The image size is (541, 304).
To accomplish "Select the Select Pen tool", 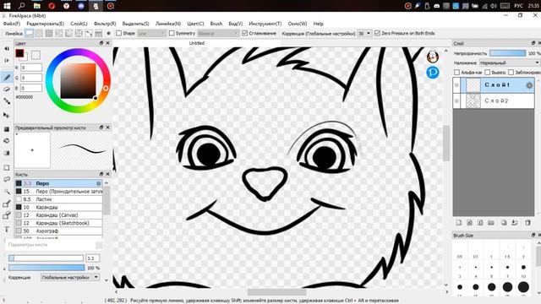I will [x=7, y=204].
